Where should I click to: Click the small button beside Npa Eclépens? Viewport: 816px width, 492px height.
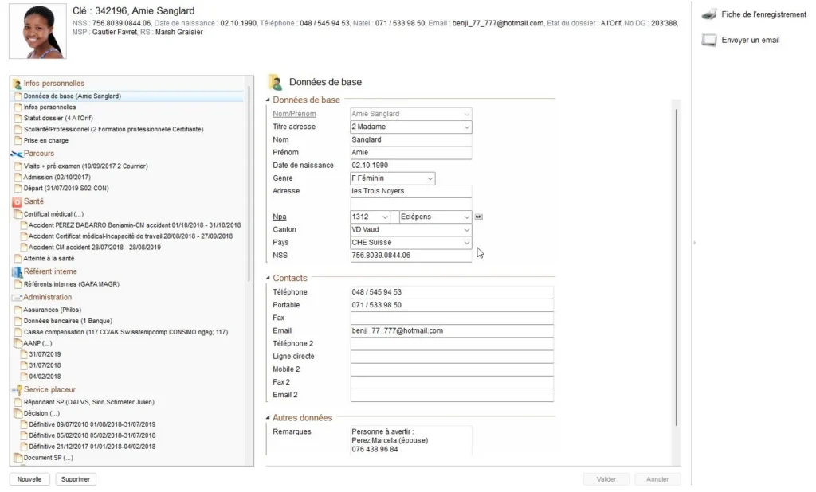pos(478,217)
